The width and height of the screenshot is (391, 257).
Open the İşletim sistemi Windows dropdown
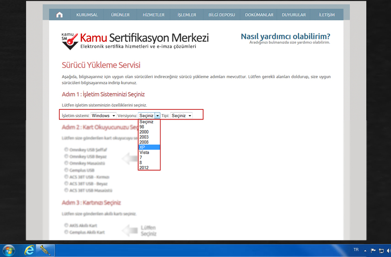pos(103,116)
